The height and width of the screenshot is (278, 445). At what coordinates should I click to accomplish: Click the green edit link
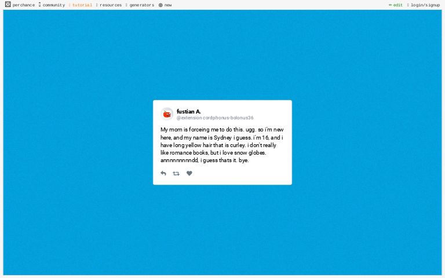point(398,5)
